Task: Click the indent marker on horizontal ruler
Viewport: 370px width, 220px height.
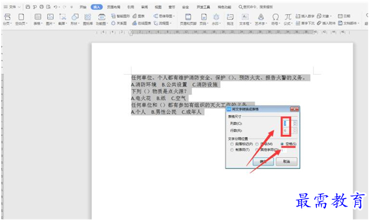Action: [x=131, y=33]
